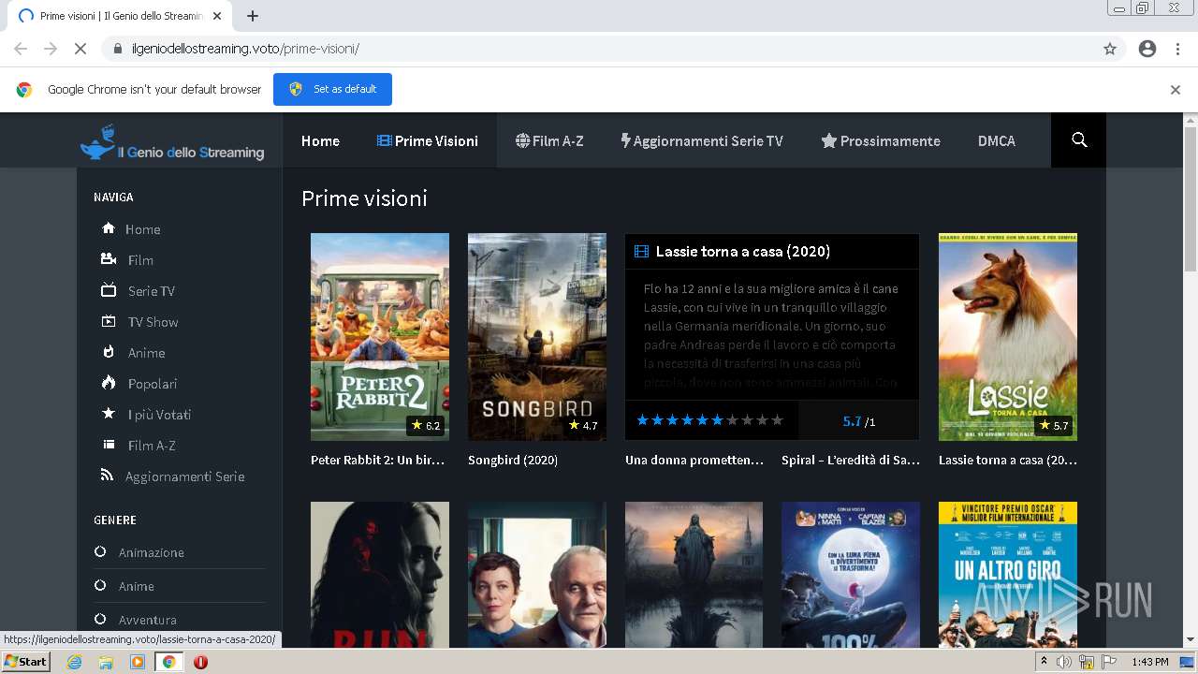Viewport: 1198px width, 674px height.
Task: Click Peter Rabbit 2 poster thumbnail
Action: [x=380, y=337]
